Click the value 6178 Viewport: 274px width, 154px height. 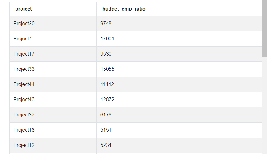click(x=106, y=115)
